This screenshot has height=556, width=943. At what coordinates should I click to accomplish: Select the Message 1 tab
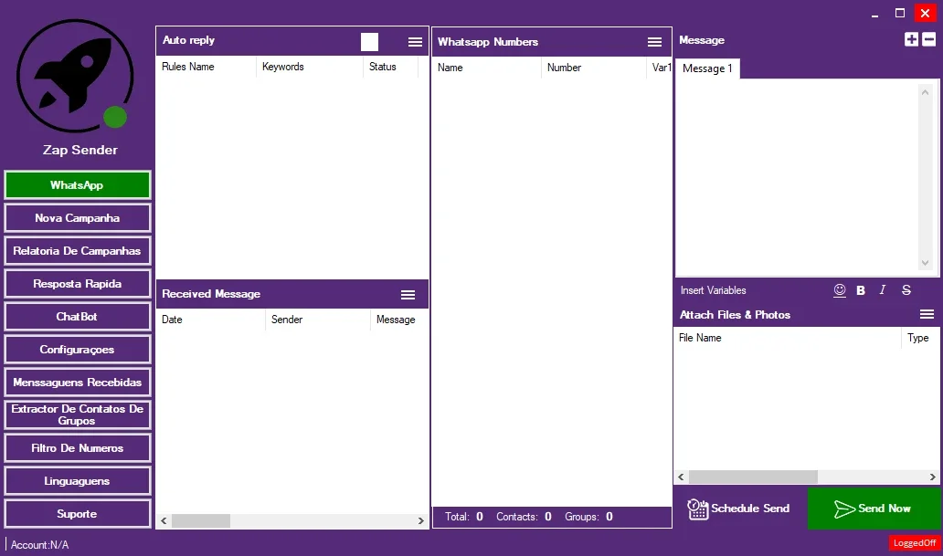click(x=708, y=68)
